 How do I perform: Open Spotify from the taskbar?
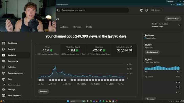pyautogui.click(x=103, y=101)
